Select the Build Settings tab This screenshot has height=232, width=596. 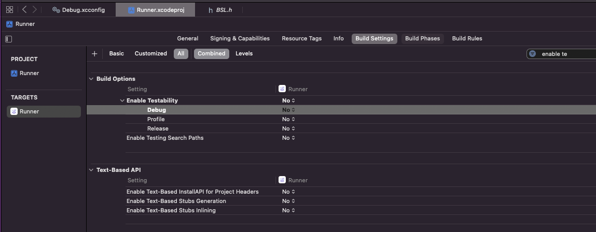coord(375,38)
